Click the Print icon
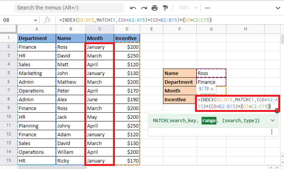Viewport: 284px width, 169px height. (x=155, y=8)
